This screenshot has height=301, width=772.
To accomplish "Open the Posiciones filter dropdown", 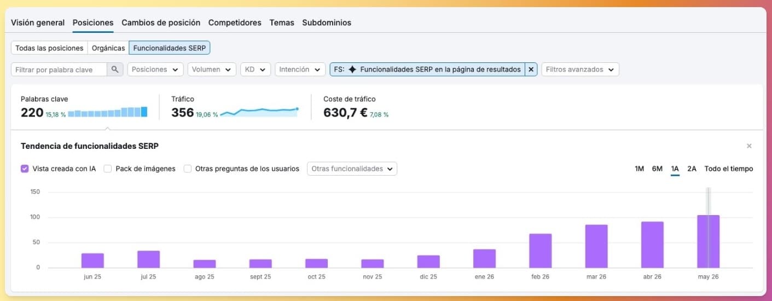I will (155, 70).
